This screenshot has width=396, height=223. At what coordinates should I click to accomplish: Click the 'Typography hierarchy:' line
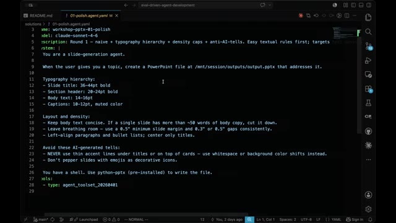pos(69,79)
